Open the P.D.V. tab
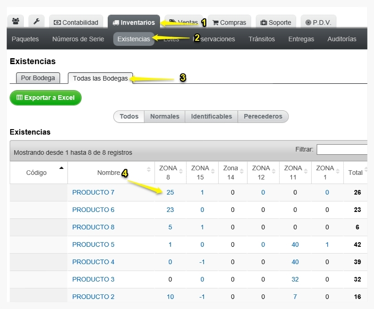 pyautogui.click(x=319, y=22)
